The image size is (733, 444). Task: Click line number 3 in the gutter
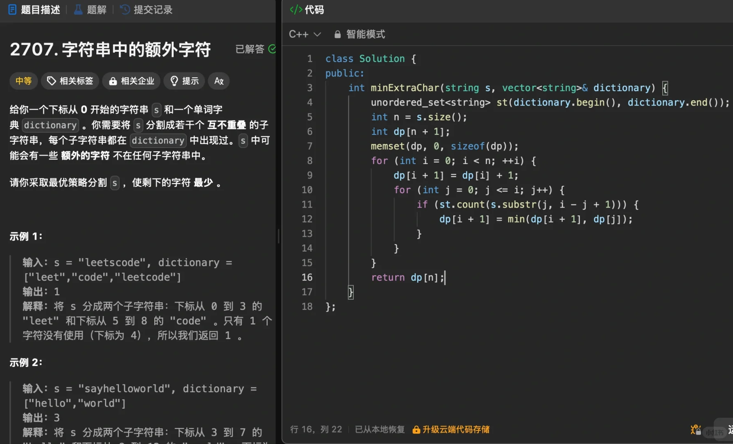310,88
